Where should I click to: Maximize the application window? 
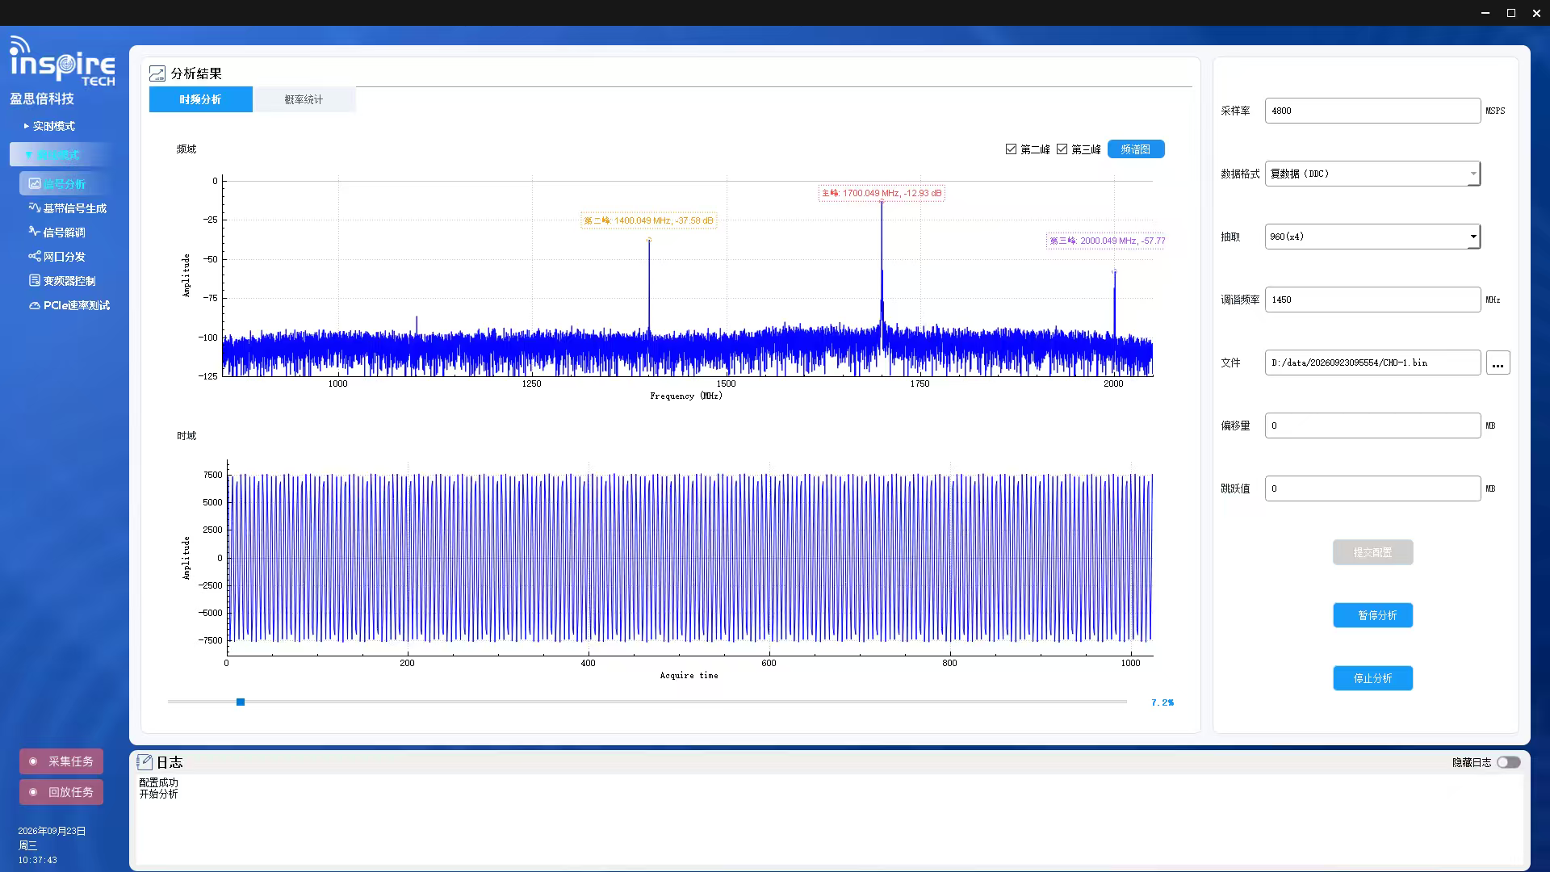coord(1511,13)
